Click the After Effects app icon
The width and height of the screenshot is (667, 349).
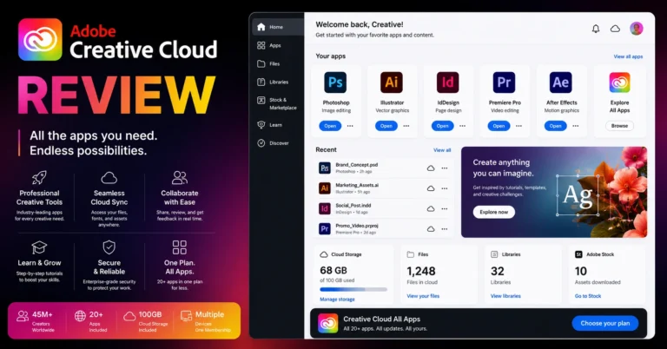click(x=561, y=82)
